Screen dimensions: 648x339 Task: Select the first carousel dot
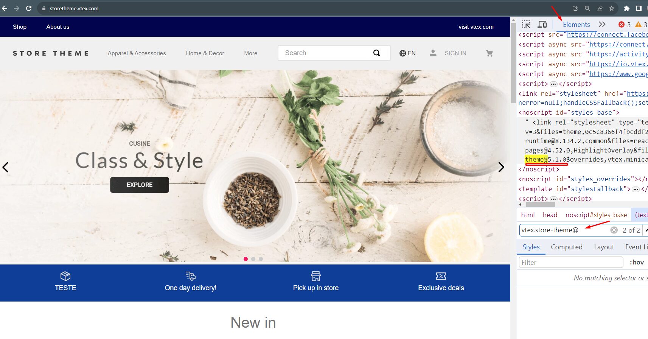246,259
